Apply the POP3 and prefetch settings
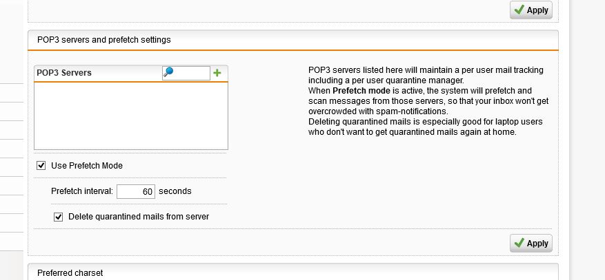 click(x=531, y=243)
